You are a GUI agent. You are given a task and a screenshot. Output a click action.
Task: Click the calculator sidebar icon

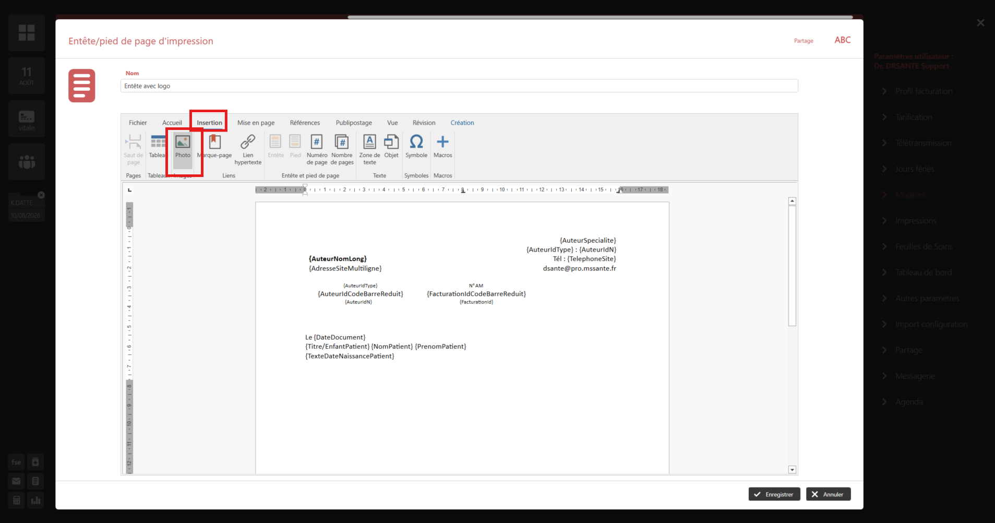click(x=17, y=501)
